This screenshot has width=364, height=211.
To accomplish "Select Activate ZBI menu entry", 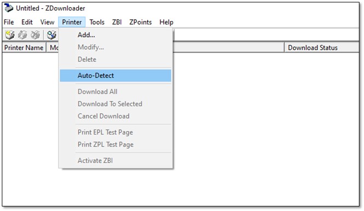I will pyautogui.click(x=115, y=161).
